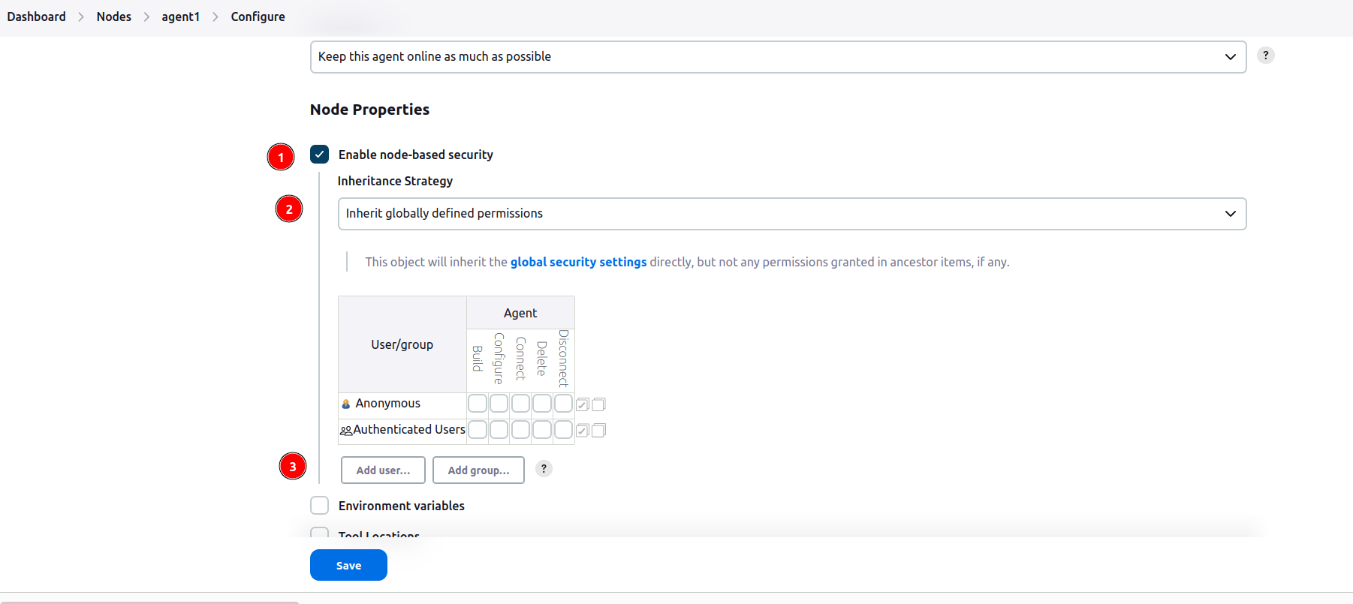
Task: Click the Add user... button
Action: (x=383, y=470)
